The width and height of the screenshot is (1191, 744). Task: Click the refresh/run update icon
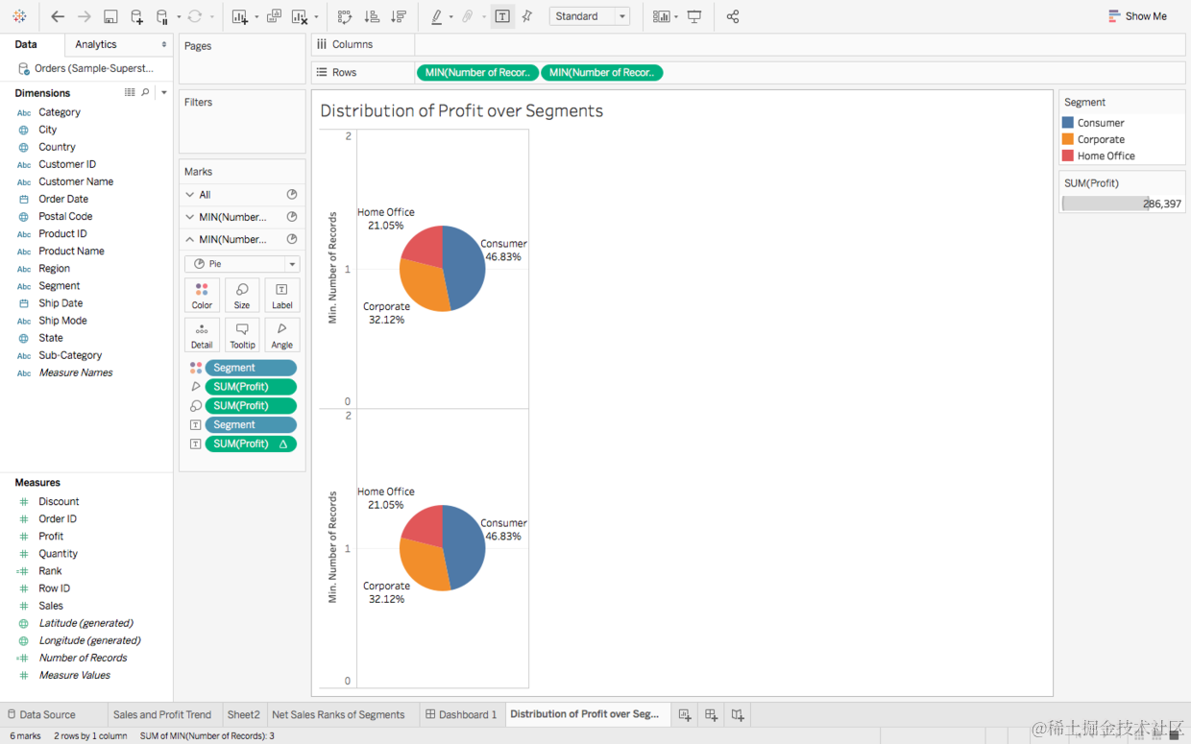click(x=195, y=16)
